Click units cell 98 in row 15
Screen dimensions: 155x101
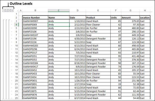(x=116, y=63)
